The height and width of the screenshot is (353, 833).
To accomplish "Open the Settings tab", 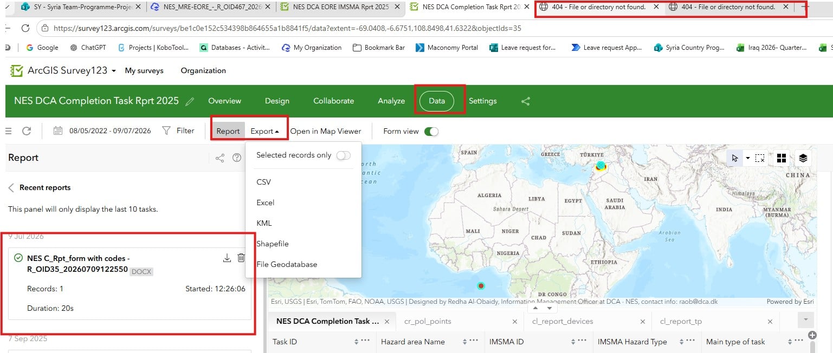I will (482, 101).
